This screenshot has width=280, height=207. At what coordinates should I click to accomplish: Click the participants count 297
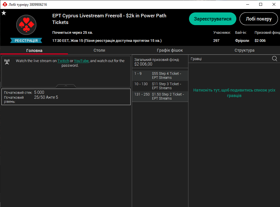216,40
